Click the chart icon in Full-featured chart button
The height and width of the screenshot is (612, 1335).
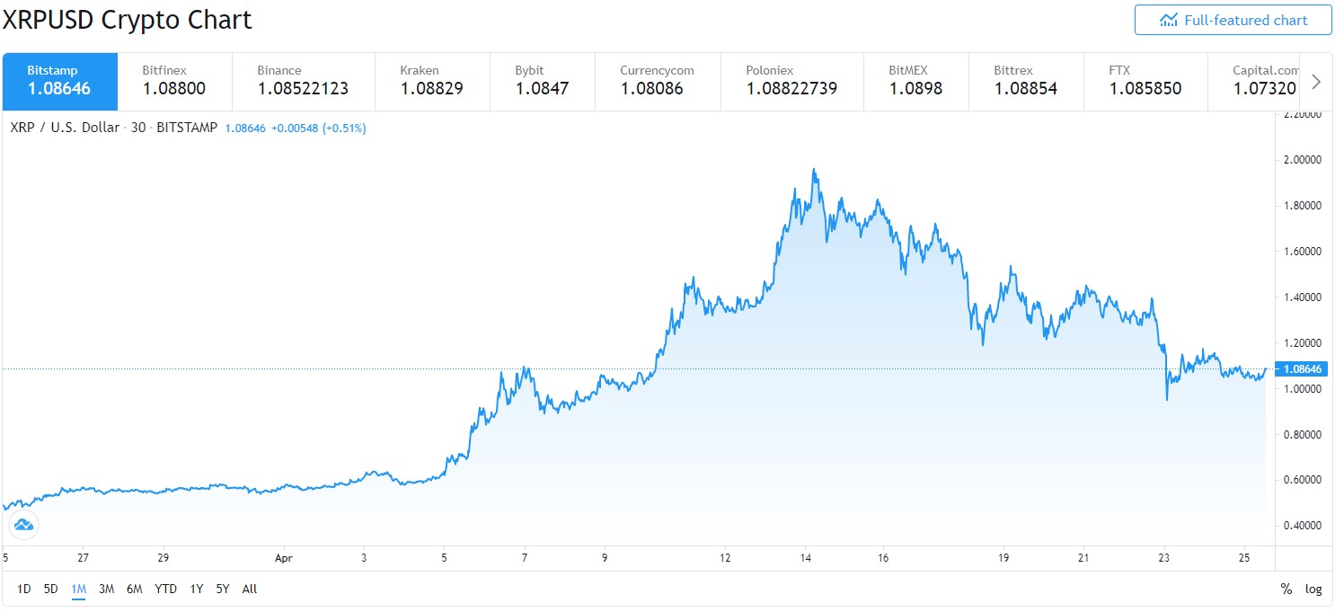coord(1167,20)
